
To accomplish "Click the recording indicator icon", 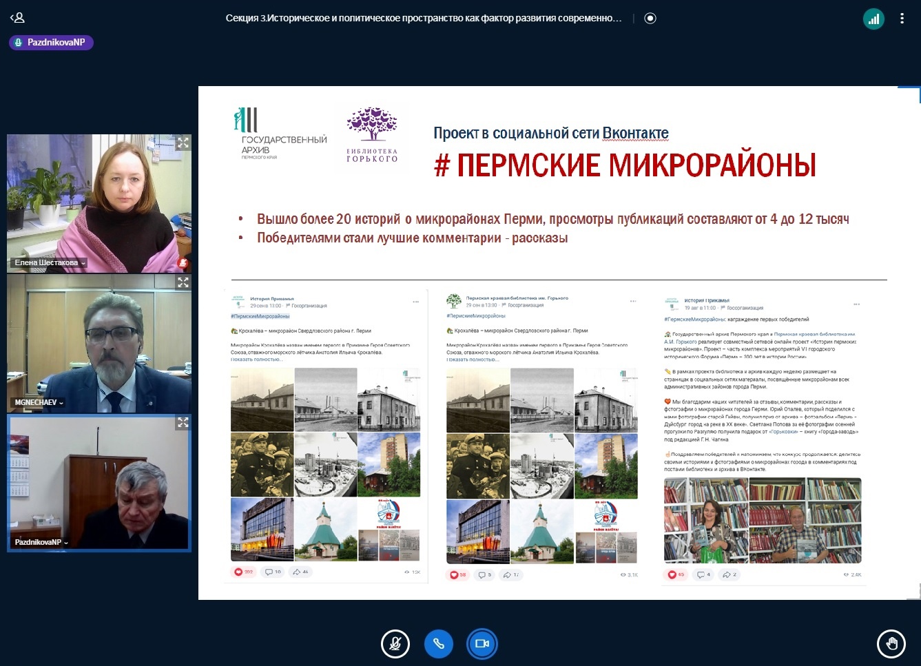I will [x=650, y=19].
